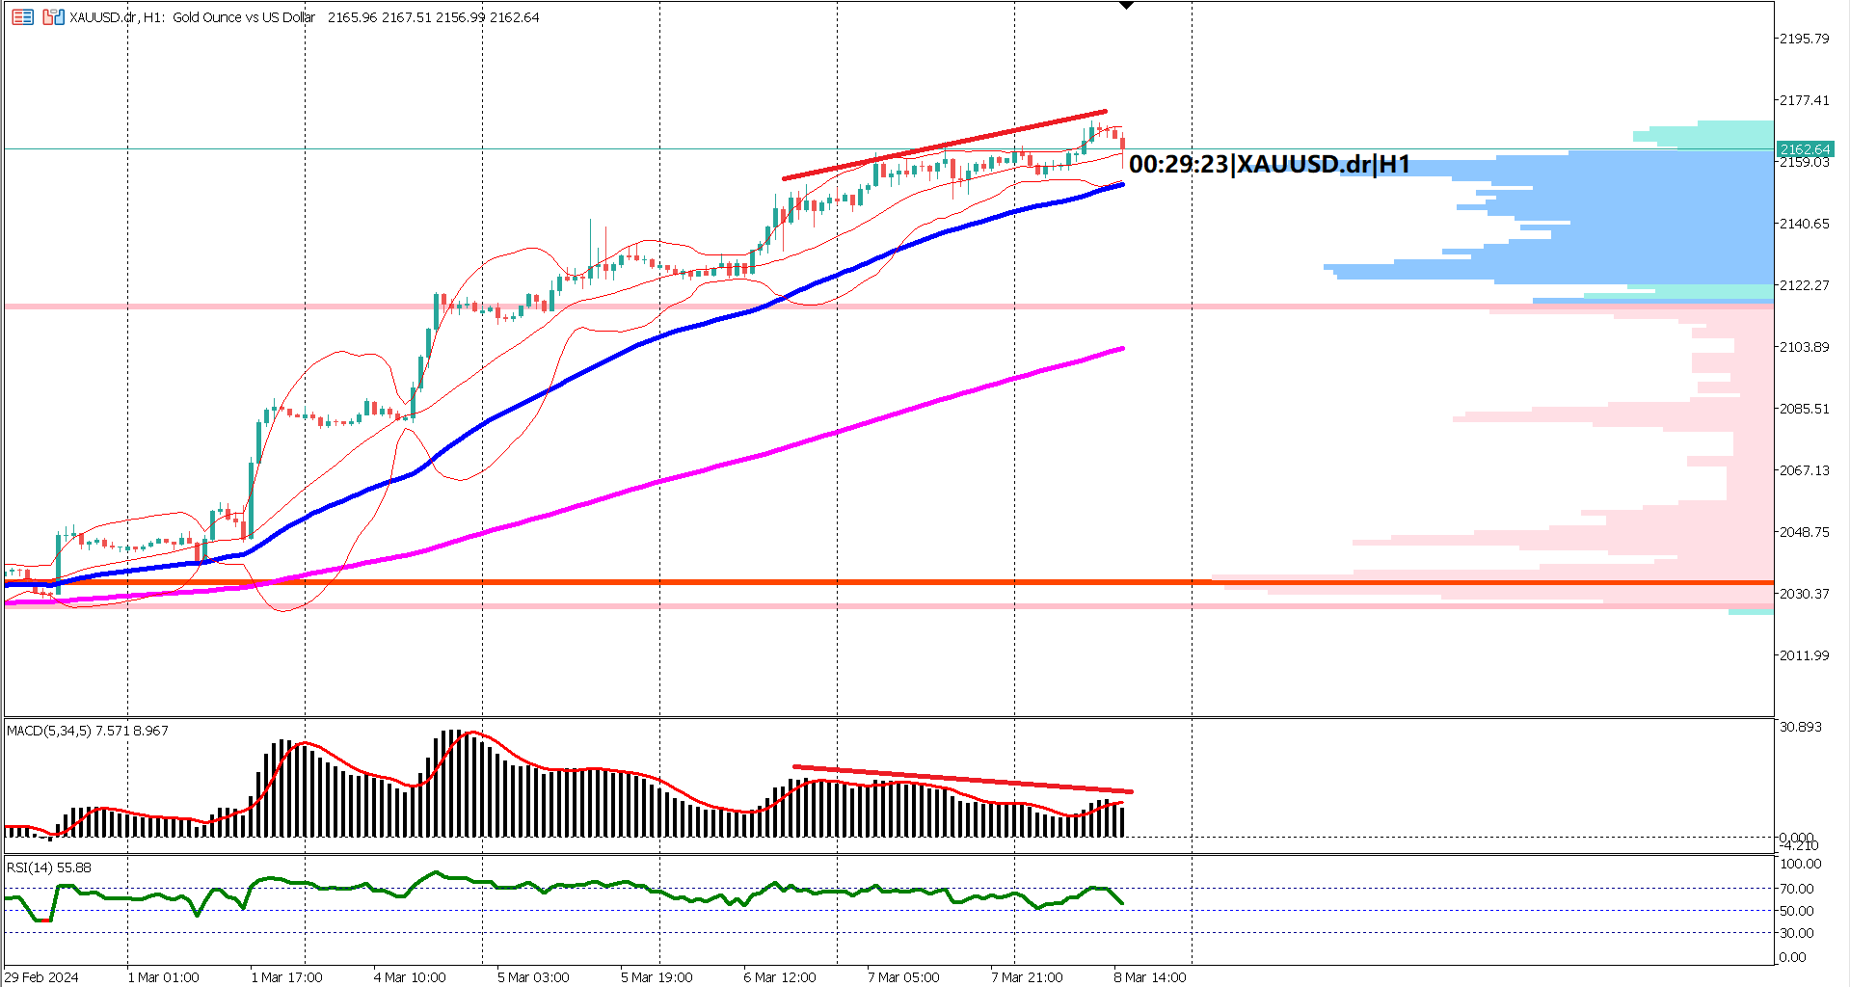The width and height of the screenshot is (1850, 987).
Task: Click the 8 Mar 14:00 time axis label
Action: pyautogui.click(x=1149, y=976)
